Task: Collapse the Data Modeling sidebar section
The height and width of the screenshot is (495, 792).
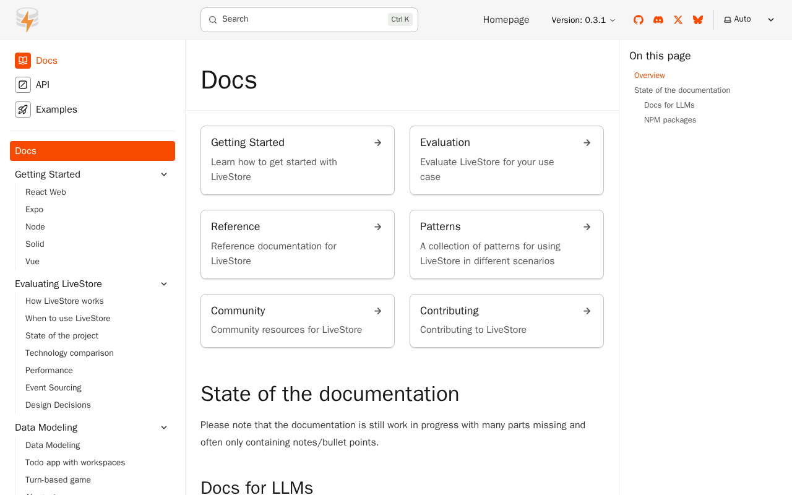Action: pyautogui.click(x=164, y=428)
